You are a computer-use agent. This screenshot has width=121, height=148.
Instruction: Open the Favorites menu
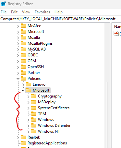[x=42, y=12]
